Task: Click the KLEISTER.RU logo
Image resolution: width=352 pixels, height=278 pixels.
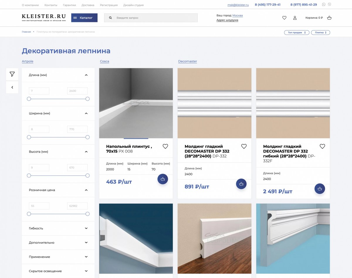Action: point(44,18)
